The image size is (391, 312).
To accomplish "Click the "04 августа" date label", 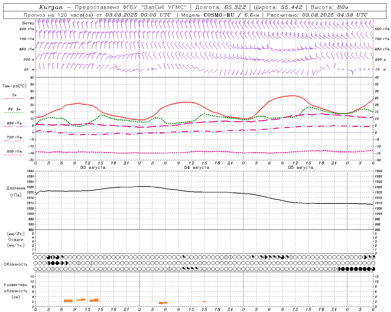I will click(x=197, y=168).
